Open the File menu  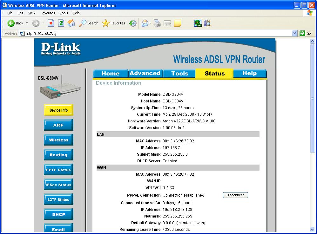click(x=10, y=13)
